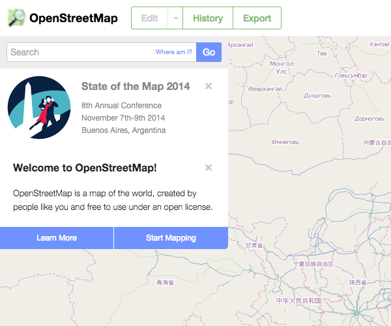Click the 陕西省 province label
391x326 pixels.
click(358, 282)
